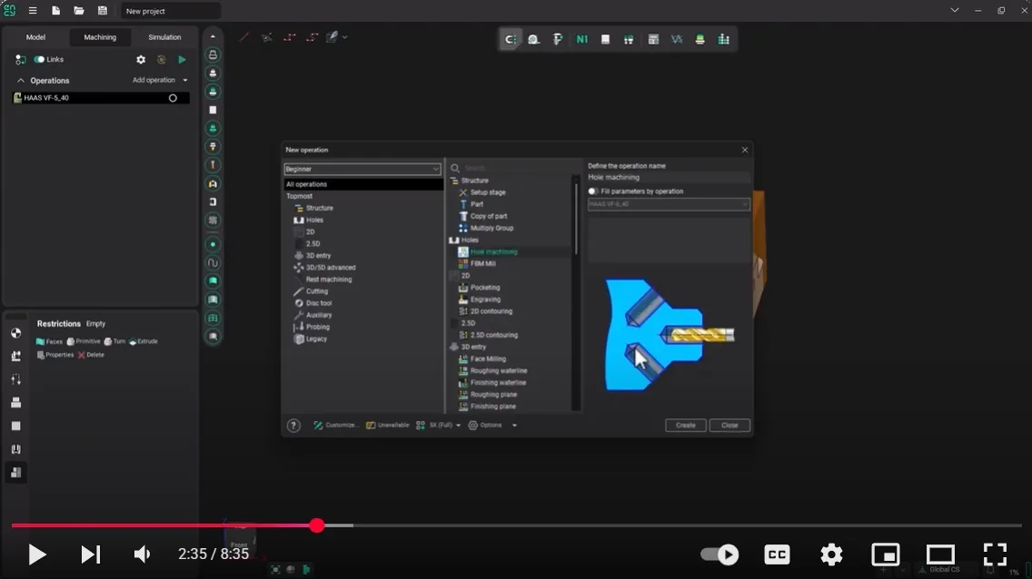This screenshot has width=1032, height=579.
Task: Select the Extrude restriction tool
Action: coord(144,342)
